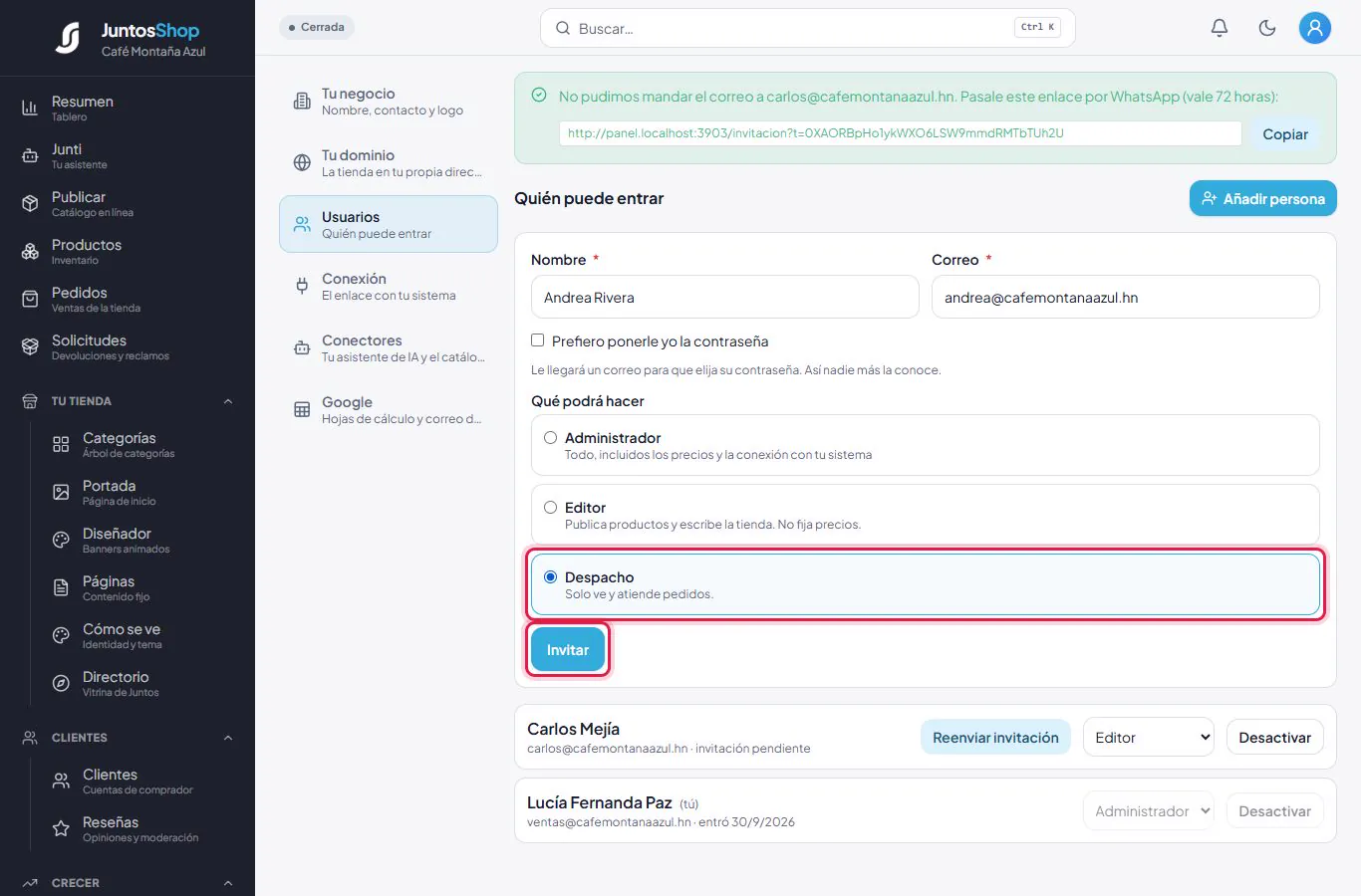Click the Pedidos bag icon

[x=30, y=299]
